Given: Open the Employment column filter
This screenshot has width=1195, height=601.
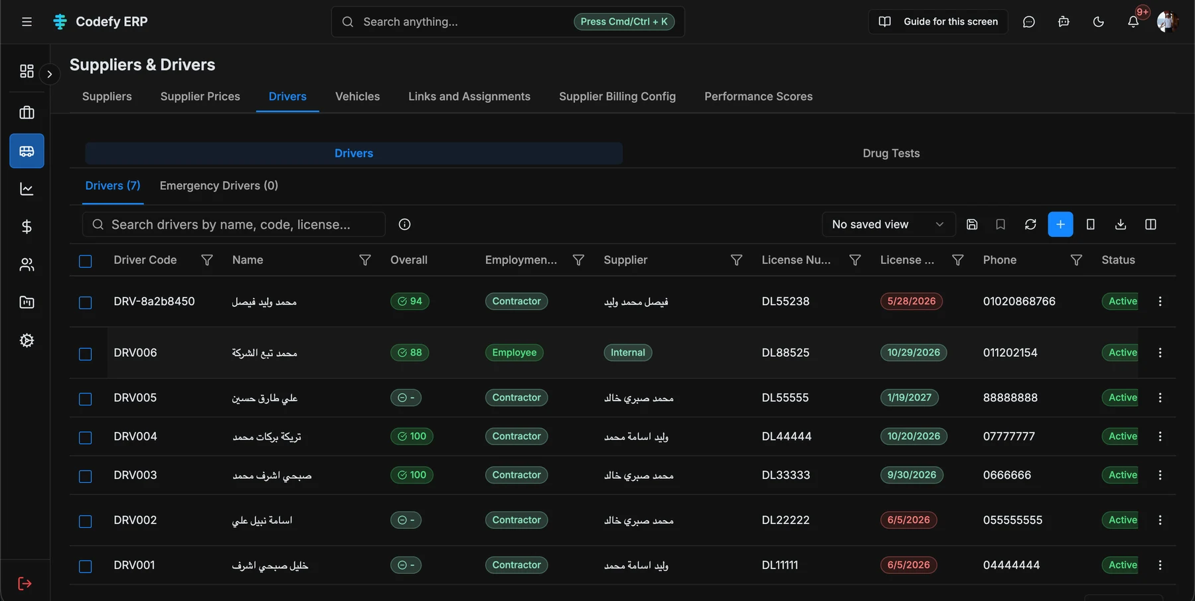Looking at the screenshot, I should pyautogui.click(x=578, y=260).
